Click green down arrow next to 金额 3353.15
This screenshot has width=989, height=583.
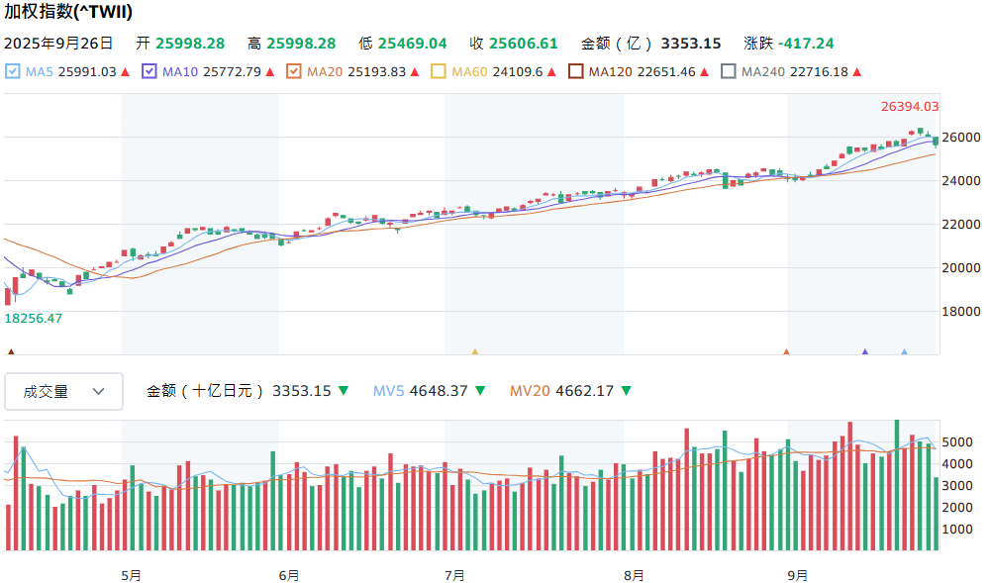pos(344,391)
